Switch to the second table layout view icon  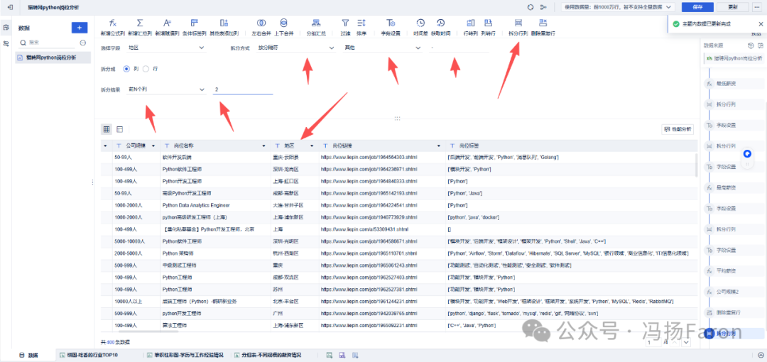click(119, 129)
